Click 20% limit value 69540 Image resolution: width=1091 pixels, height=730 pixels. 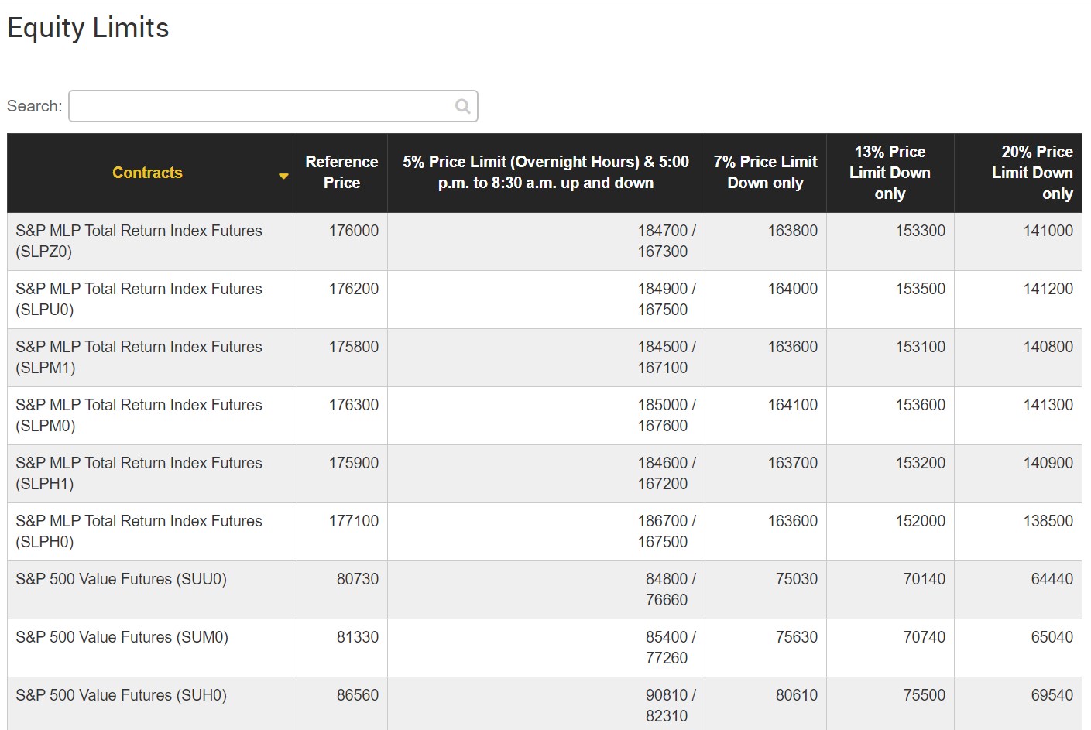click(1052, 695)
